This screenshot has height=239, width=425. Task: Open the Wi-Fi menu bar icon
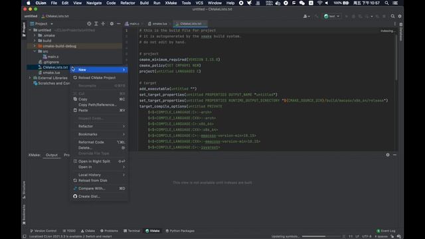coord(319,3)
